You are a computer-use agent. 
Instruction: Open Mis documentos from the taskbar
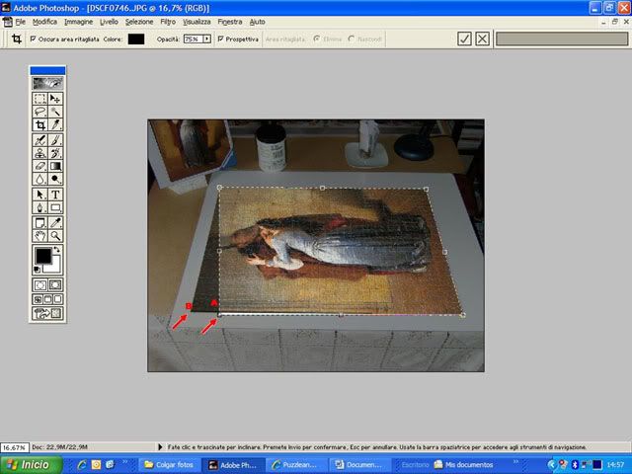[x=463, y=465]
